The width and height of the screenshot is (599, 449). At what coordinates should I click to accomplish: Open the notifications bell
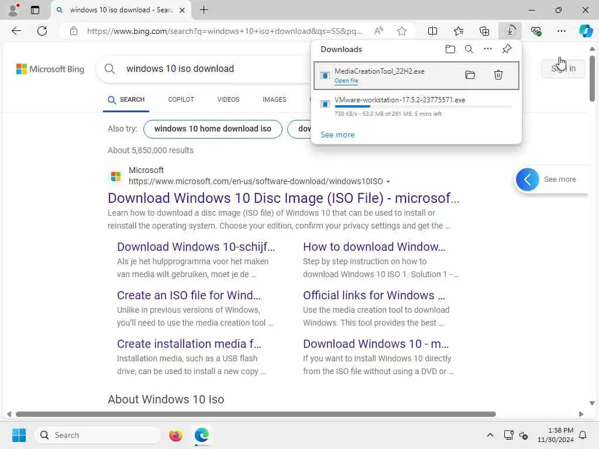pos(583,435)
